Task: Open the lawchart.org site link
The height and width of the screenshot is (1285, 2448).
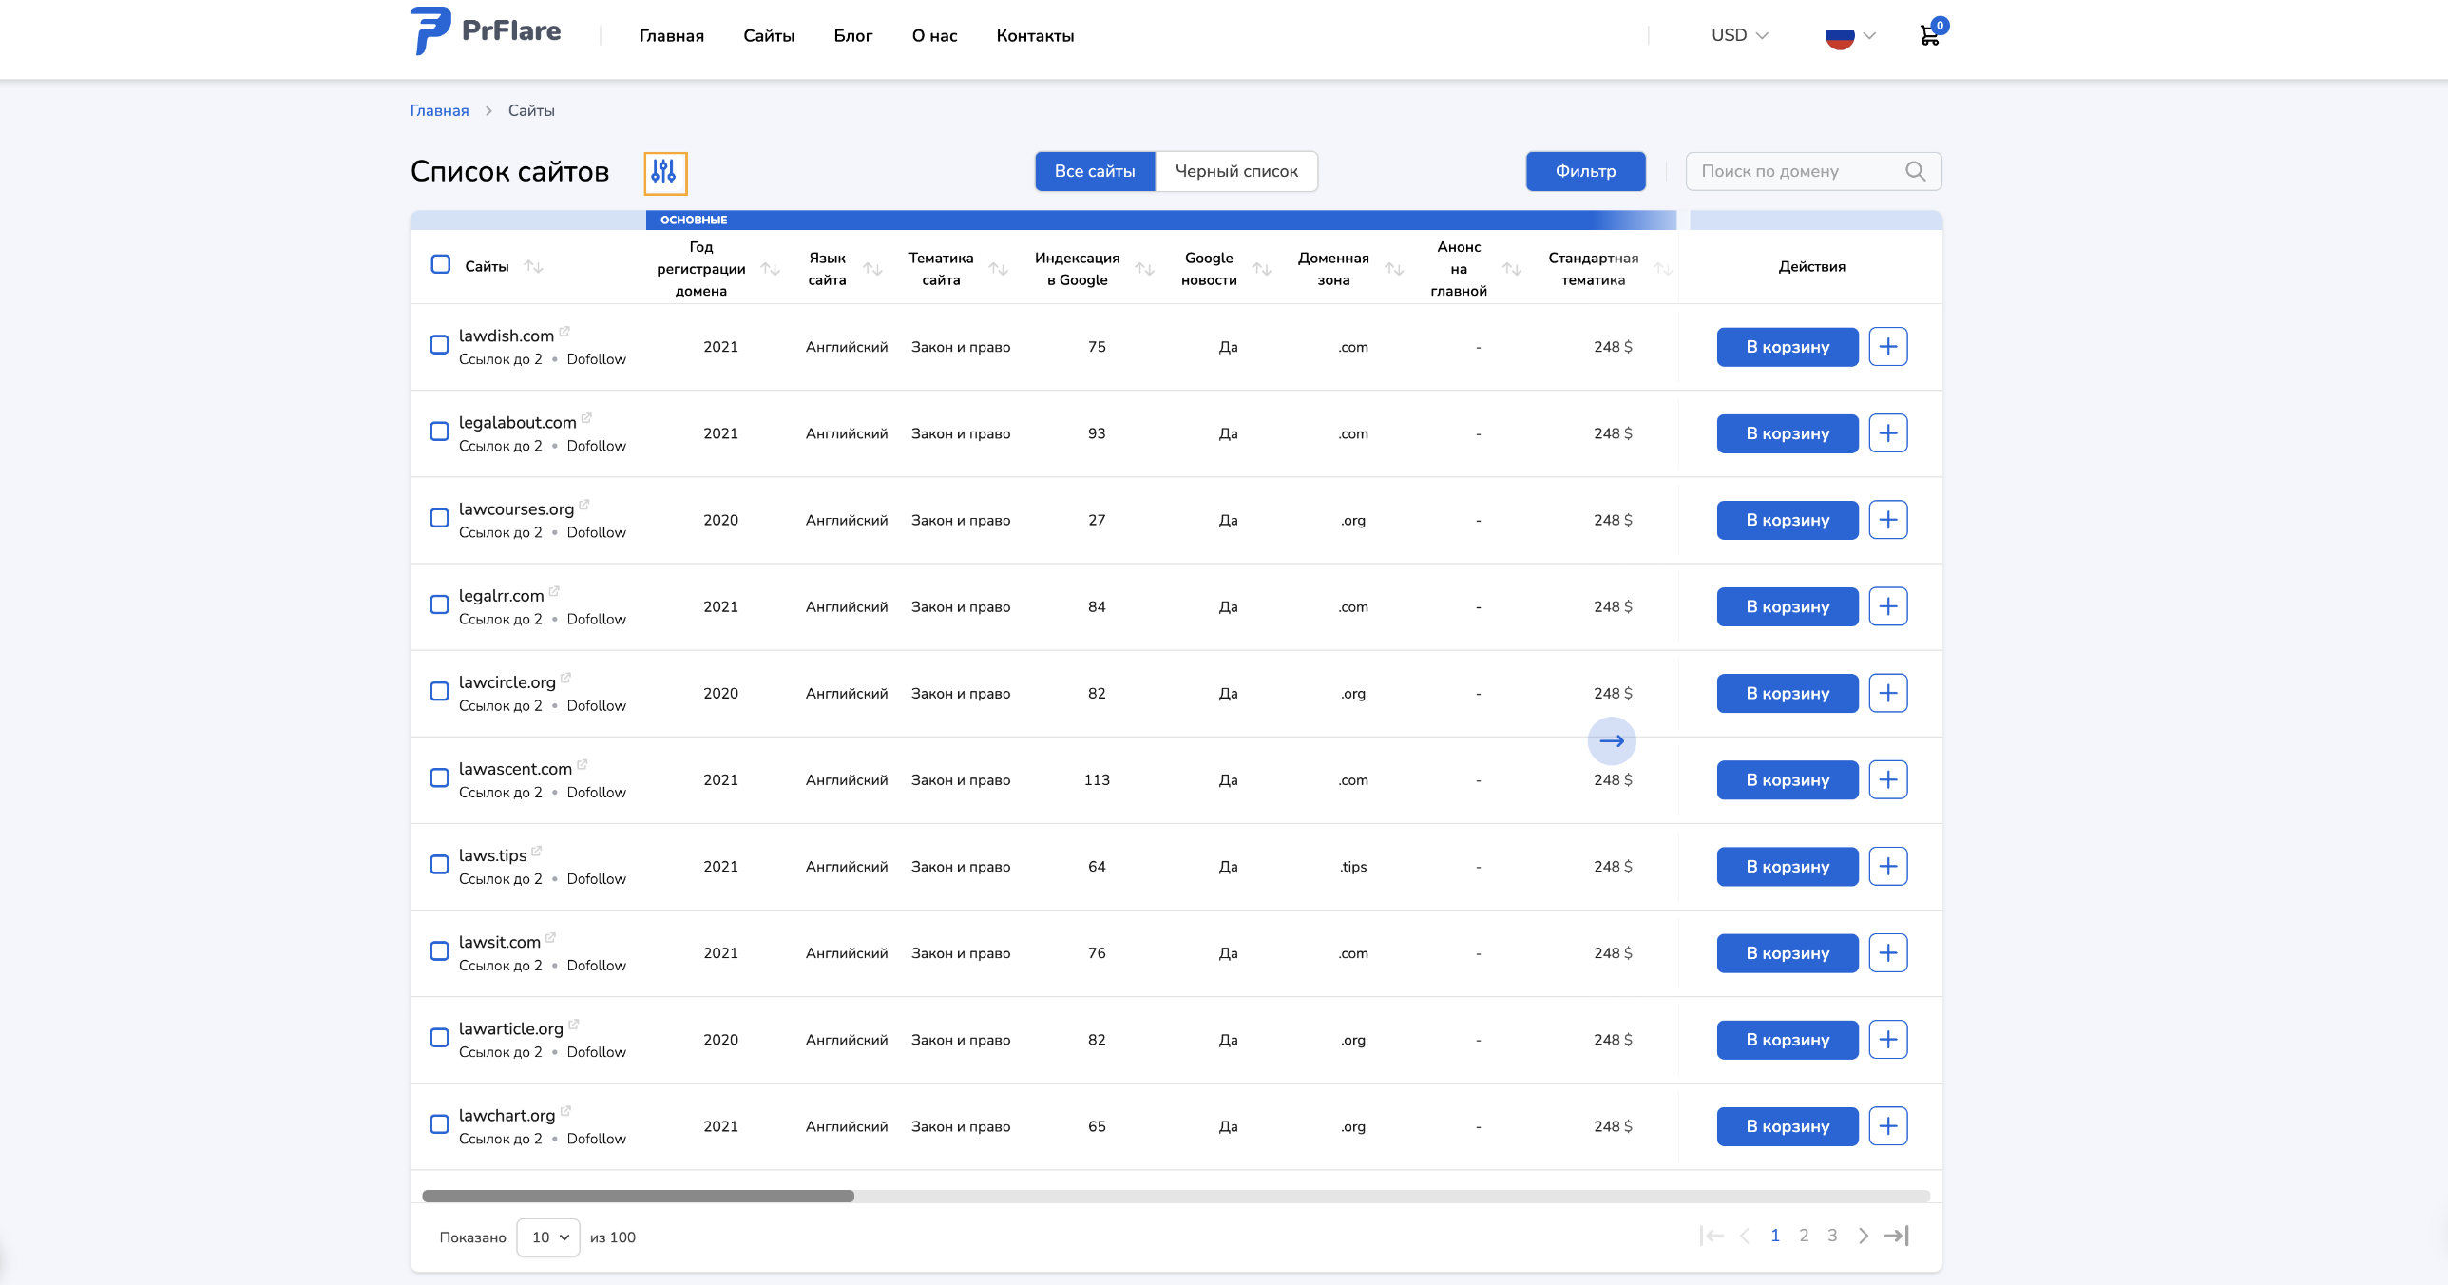Action: click(x=507, y=1115)
